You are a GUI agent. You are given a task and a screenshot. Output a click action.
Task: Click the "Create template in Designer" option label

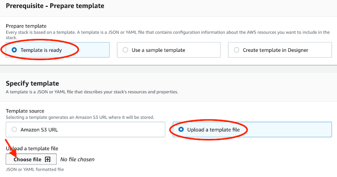coord(275,50)
